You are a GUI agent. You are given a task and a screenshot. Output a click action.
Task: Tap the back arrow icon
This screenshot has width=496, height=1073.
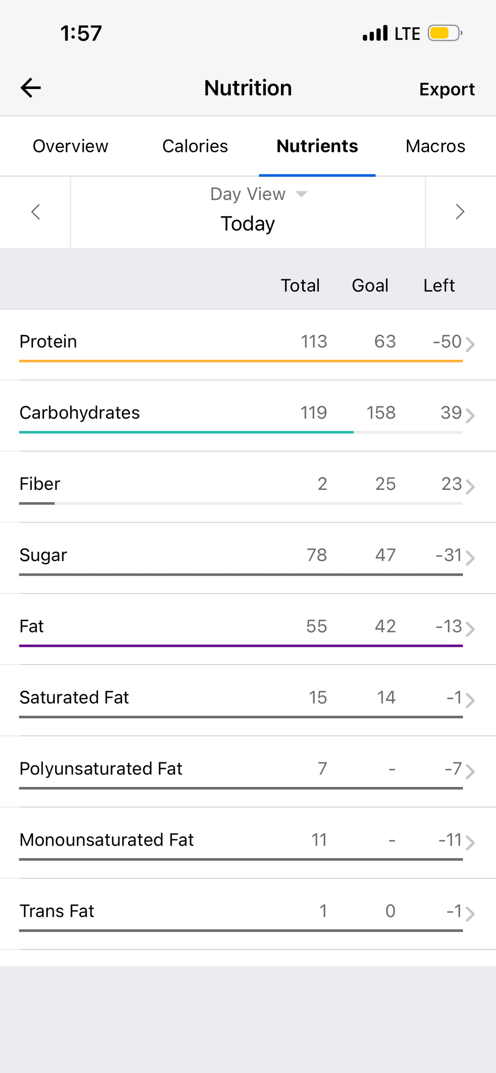(31, 88)
